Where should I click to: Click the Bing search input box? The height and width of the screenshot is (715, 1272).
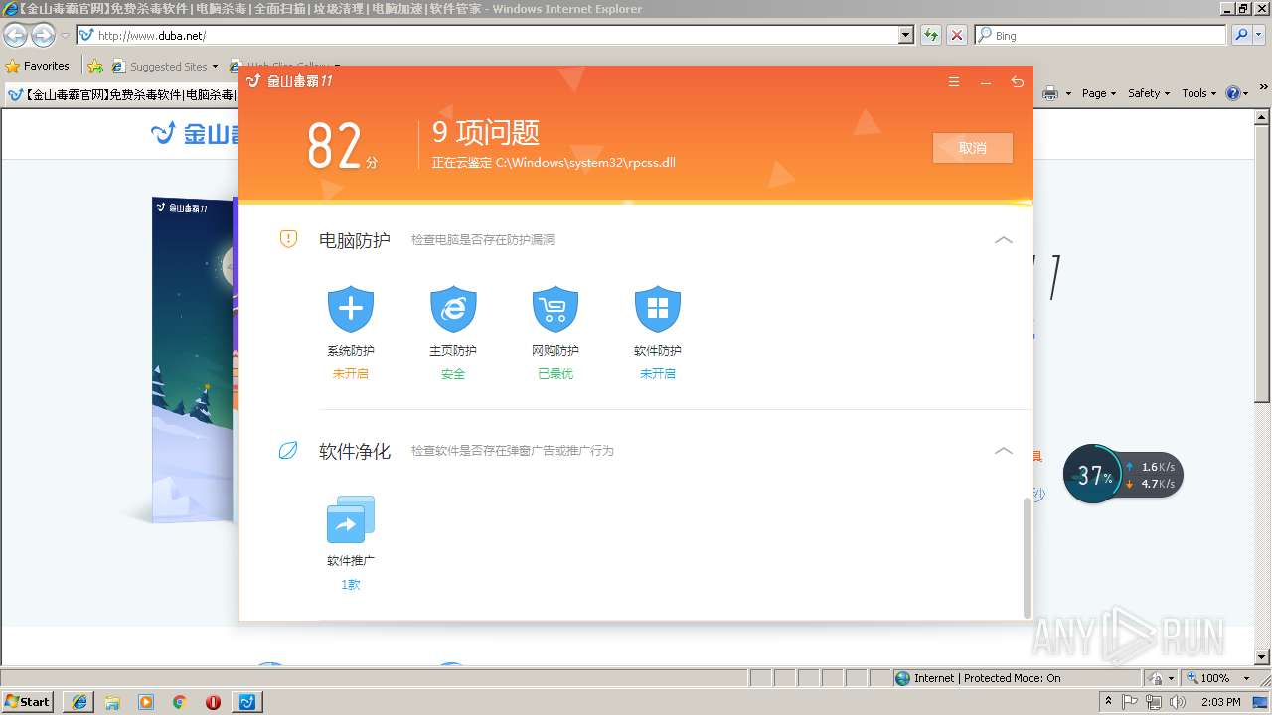click(1101, 35)
